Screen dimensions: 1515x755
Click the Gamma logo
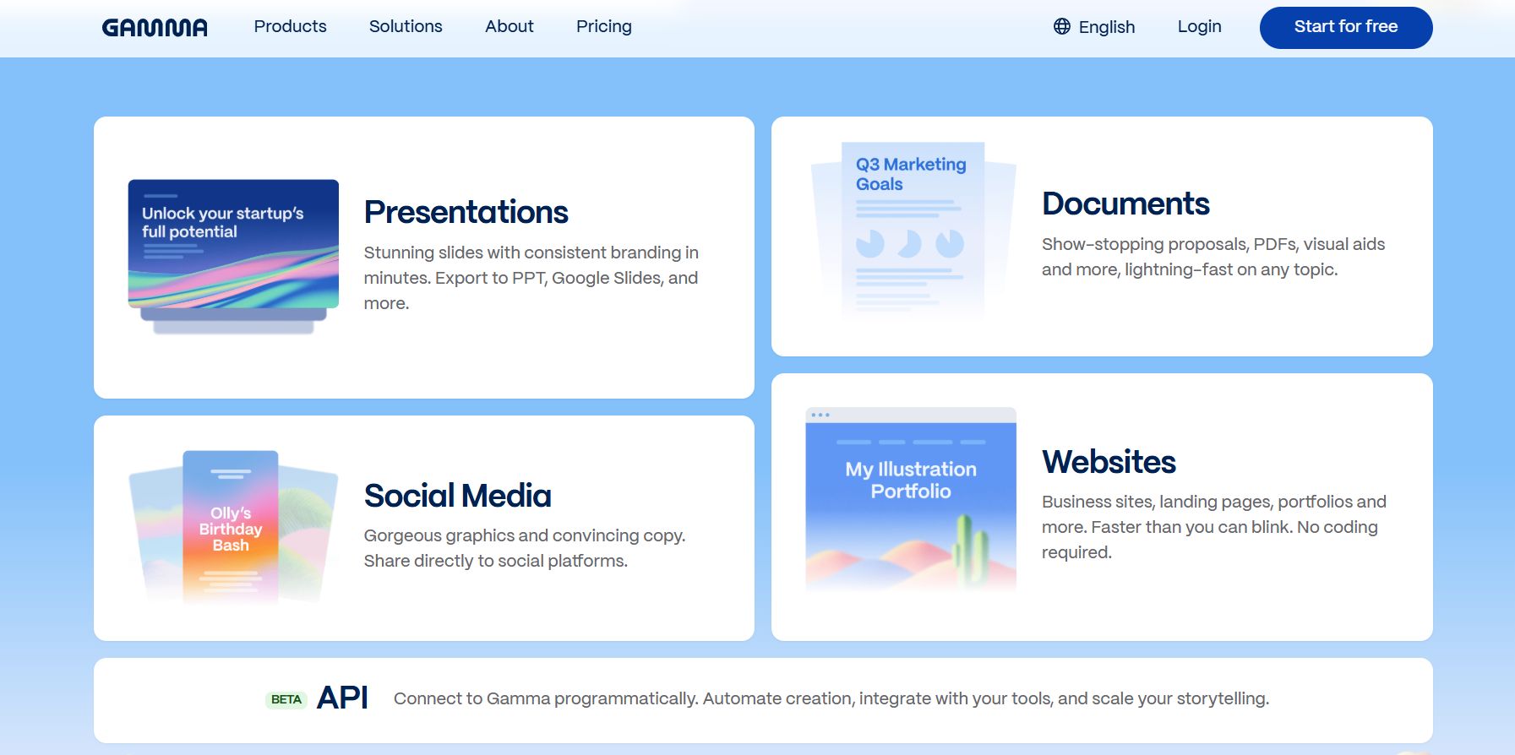155,27
